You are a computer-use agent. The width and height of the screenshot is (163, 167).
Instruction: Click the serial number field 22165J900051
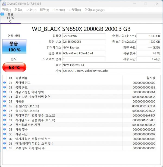[84, 42]
